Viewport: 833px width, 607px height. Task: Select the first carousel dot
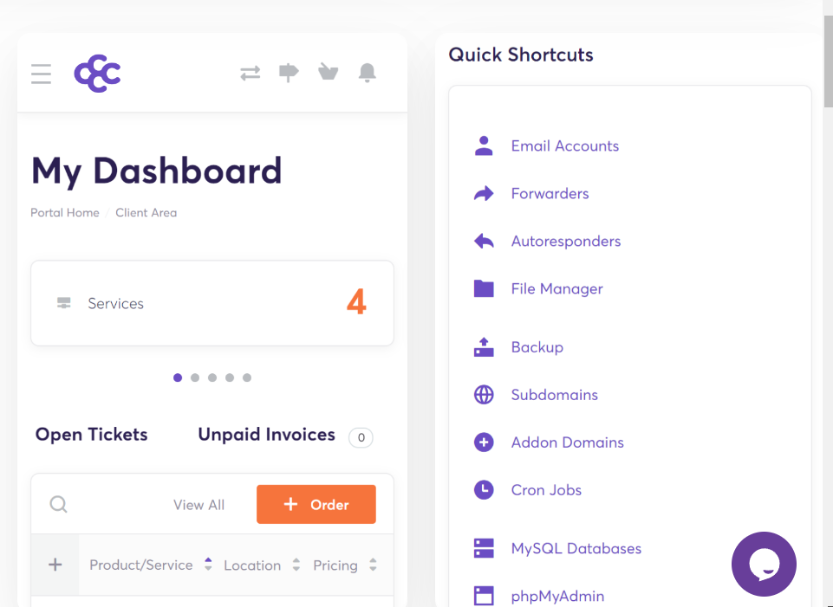178,378
